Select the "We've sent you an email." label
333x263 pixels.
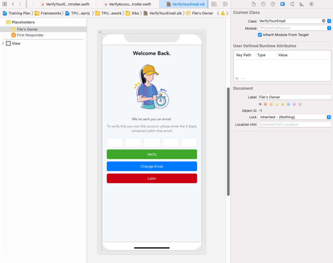pos(152,119)
